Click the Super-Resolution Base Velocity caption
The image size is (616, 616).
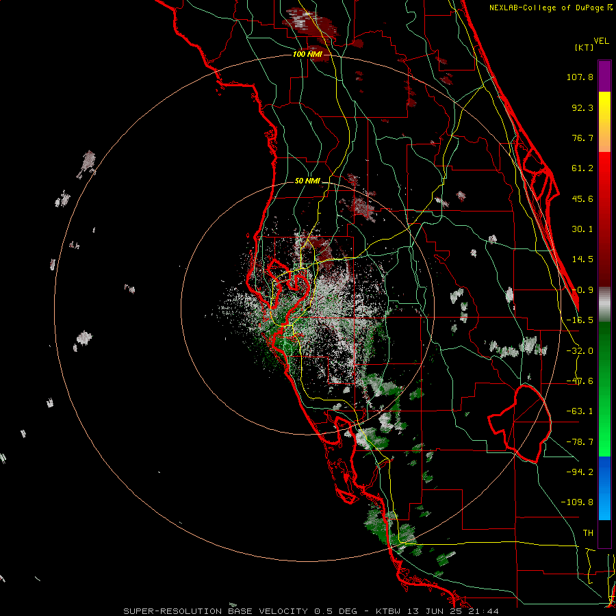tap(311, 611)
